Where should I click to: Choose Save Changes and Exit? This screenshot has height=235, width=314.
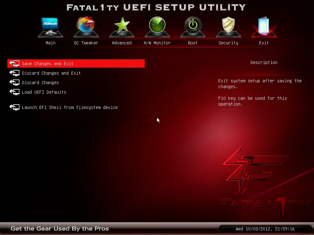tap(76, 64)
